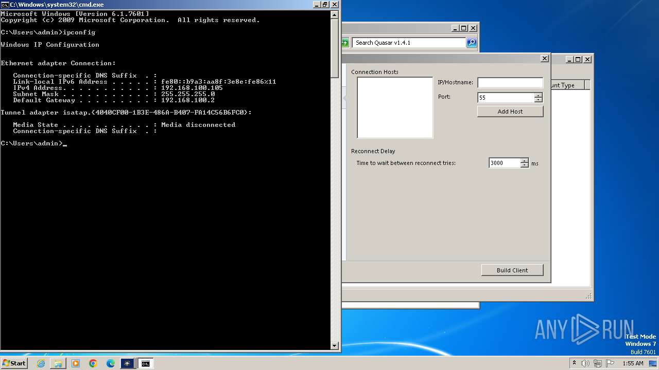Viewport: 659px width, 370px height.
Task: Click the 'Media disconnected' text in cmd
Action: pyautogui.click(x=198, y=125)
